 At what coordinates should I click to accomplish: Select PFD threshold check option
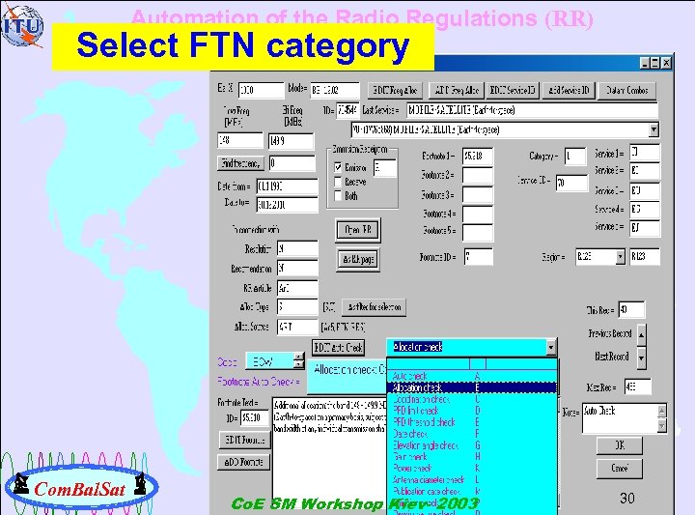point(472,422)
